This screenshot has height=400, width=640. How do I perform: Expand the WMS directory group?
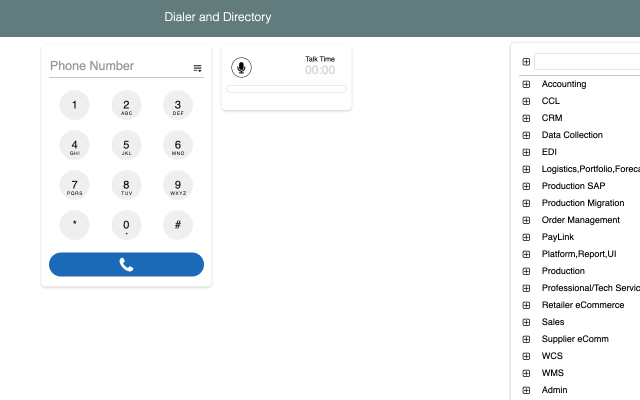coord(525,373)
